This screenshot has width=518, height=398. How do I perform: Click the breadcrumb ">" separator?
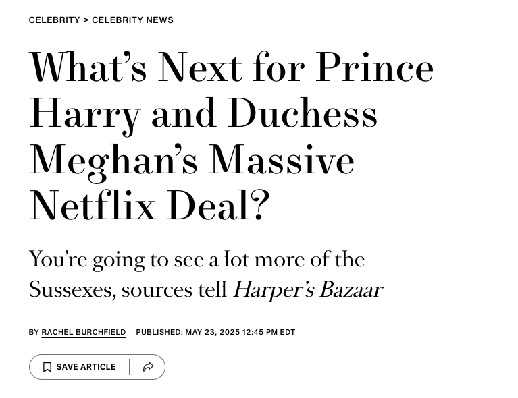point(86,20)
